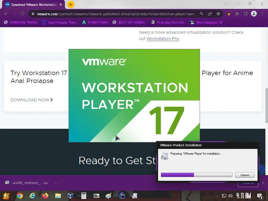Viewport: 268px width, 201px height.
Task: Click the VMware Workstation Player 17 splash image
Action: pyautogui.click(x=134, y=96)
